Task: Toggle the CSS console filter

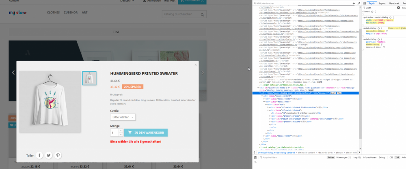Action: coord(391,157)
